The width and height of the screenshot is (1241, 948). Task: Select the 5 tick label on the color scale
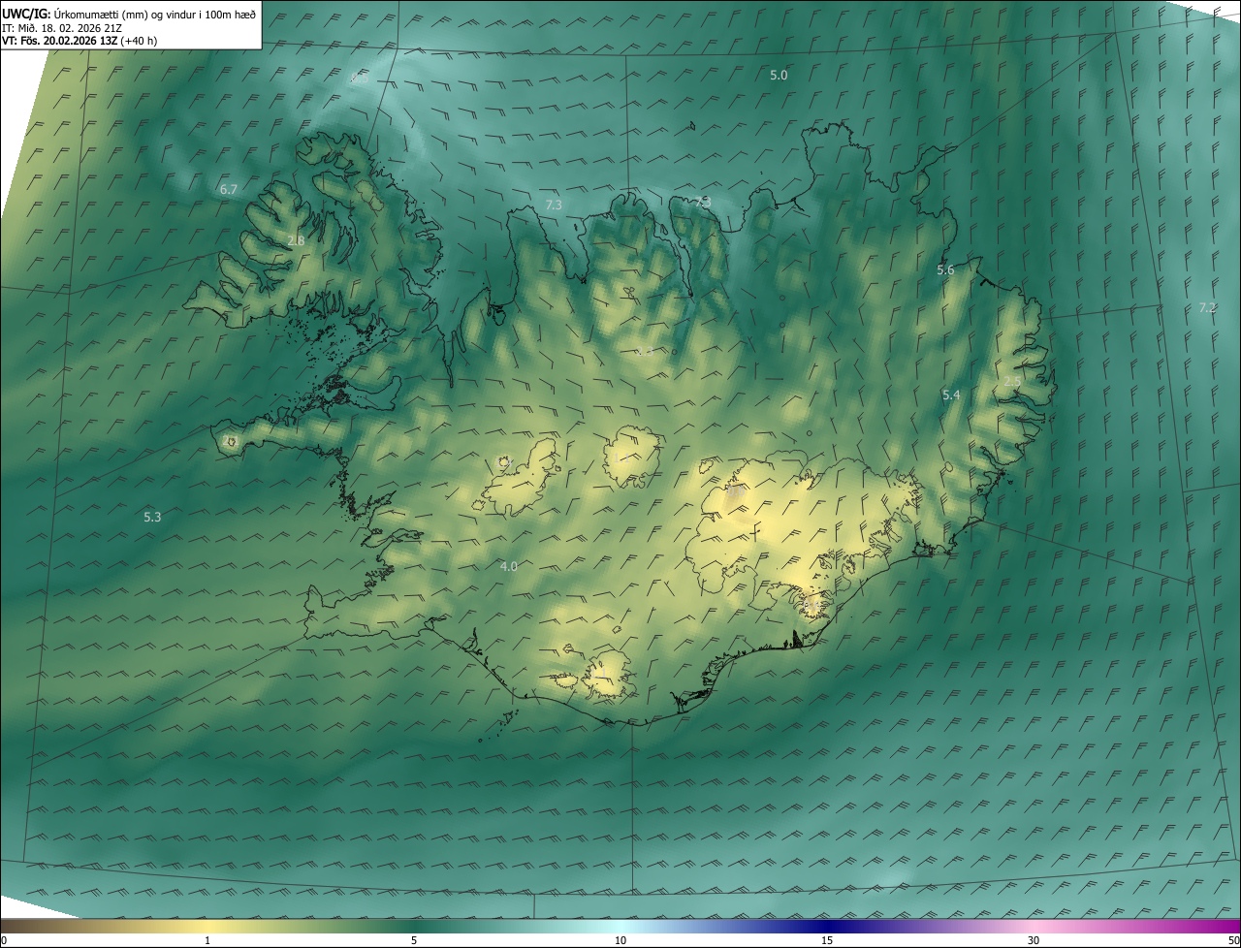[x=414, y=940]
